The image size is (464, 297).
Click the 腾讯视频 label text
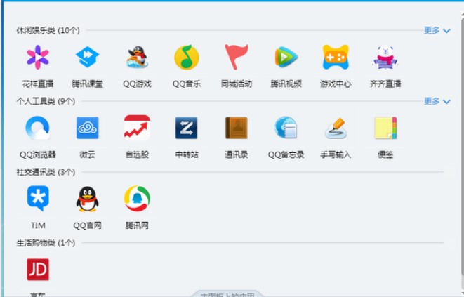(x=286, y=84)
